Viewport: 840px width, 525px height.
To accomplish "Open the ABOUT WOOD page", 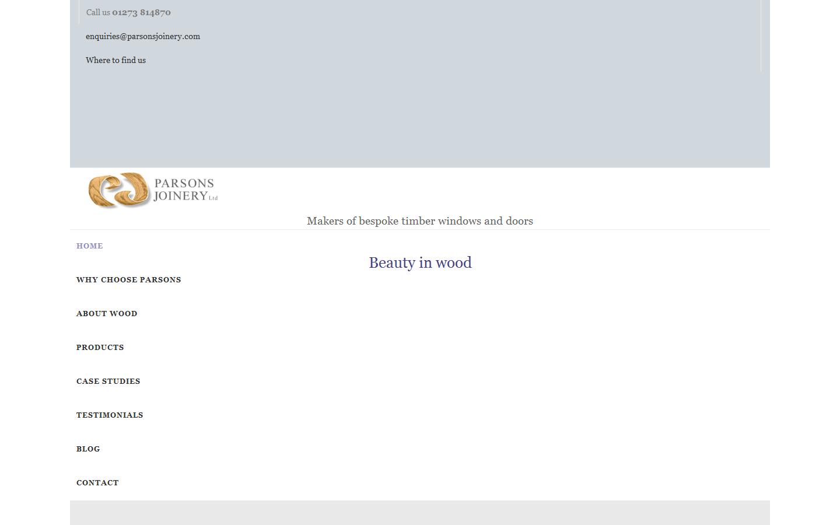I will click(107, 313).
